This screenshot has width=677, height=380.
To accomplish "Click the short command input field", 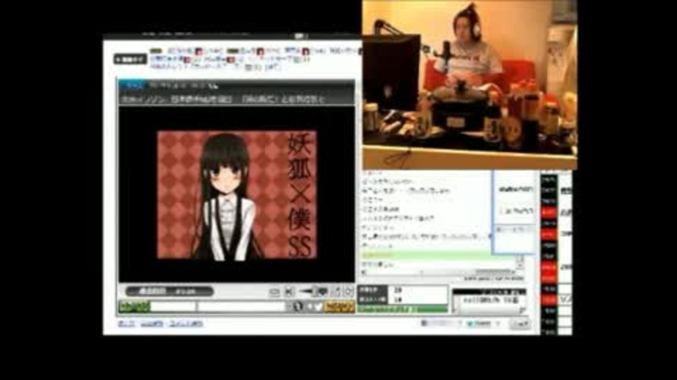I will [173, 307].
